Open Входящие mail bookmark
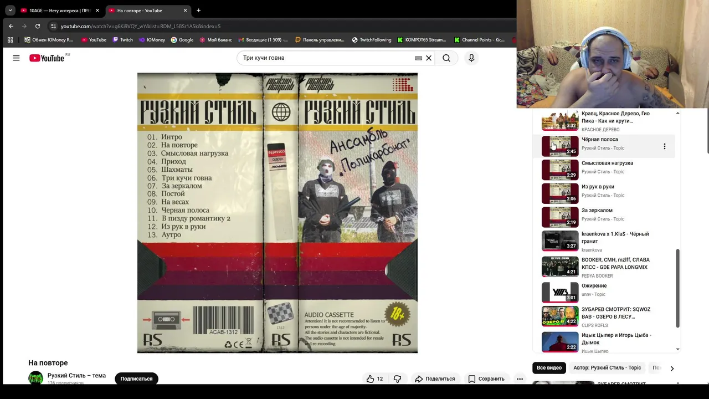Image resolution: width=709 pixels, height=399 pixels. click(x=263, y=40)
